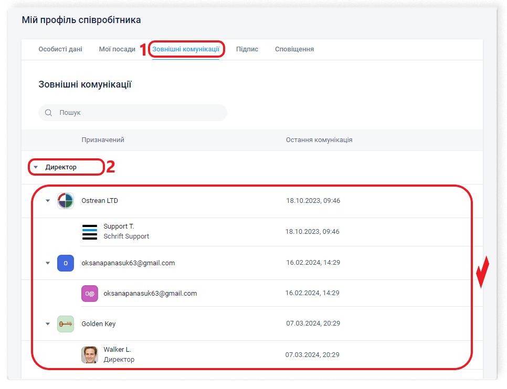Collapse the Ostrean LTD row

pos(48,201)
